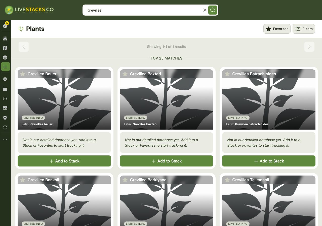Click the Limited Info badge on Grevillea Baxteri
The width and height of the screenshot is (322, 226).
[136, 118]
